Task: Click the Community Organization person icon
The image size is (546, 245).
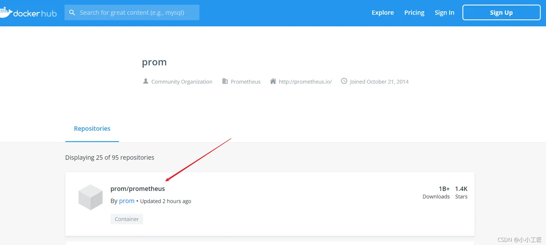Action: coord(145,81)
